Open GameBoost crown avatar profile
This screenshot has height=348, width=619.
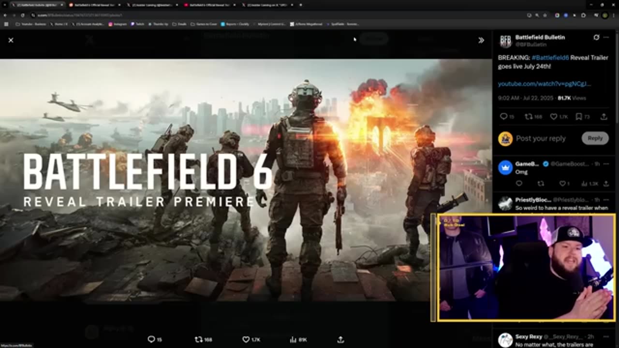tap(505, 167)
